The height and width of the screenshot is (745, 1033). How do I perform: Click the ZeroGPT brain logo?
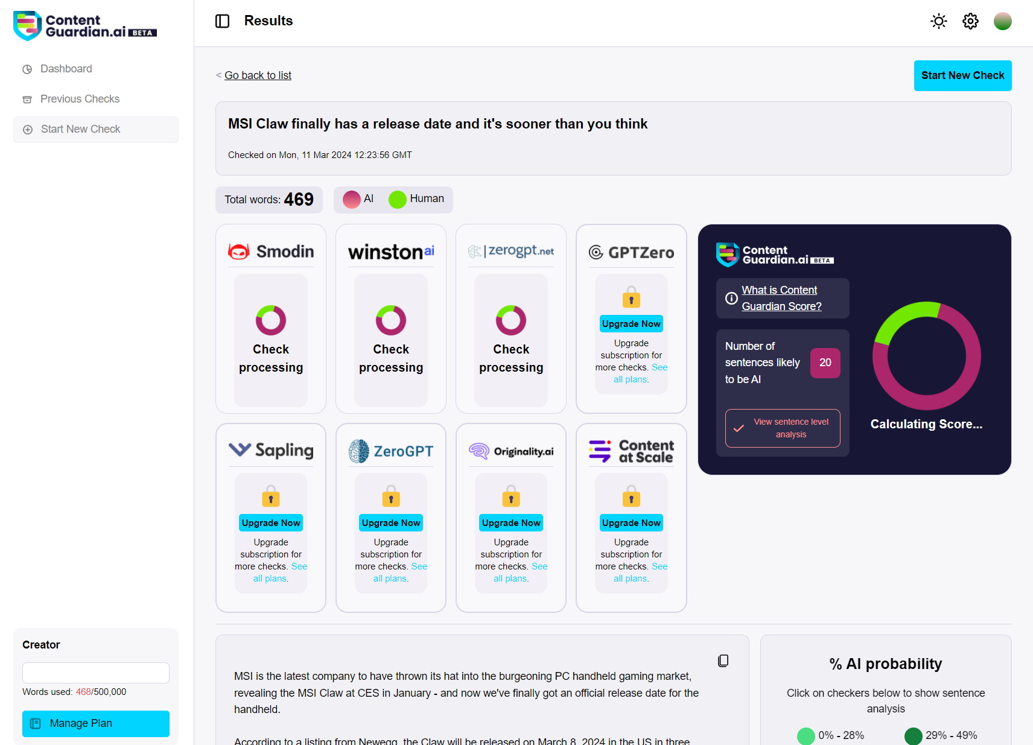coord(391,451)
